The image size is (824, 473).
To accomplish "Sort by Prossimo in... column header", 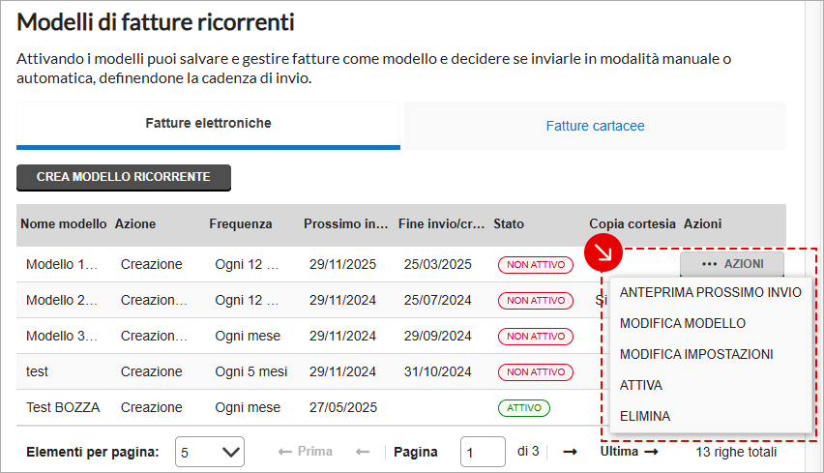I will coord(346,223).
